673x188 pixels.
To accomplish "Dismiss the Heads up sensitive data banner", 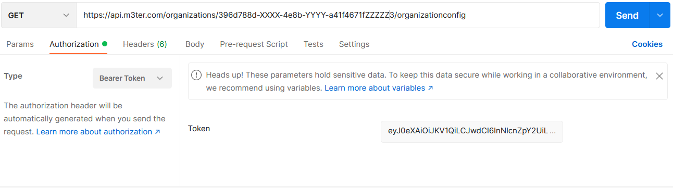I will pyautogui.click(x=659, y=76).
